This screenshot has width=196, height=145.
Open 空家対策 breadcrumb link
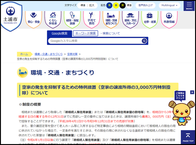click(x=72, y=54)
